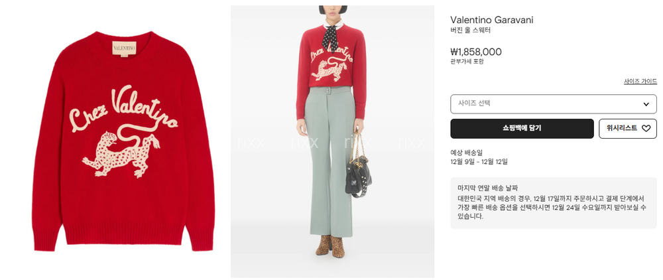Viewport: 663px width, 280px height.
Task: Save item with the 위시리스트 button
Action: click(628, 129)
